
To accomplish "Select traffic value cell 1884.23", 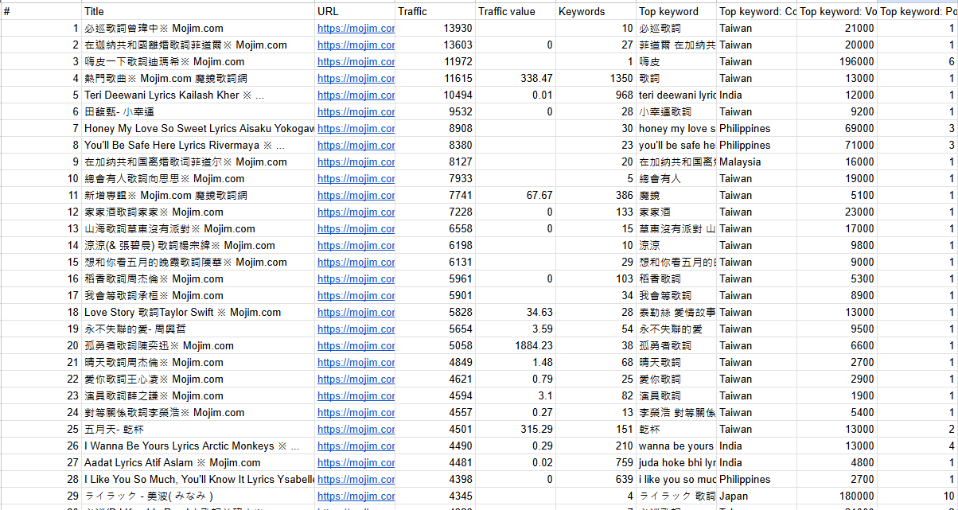I will click(x=516, y=345).
